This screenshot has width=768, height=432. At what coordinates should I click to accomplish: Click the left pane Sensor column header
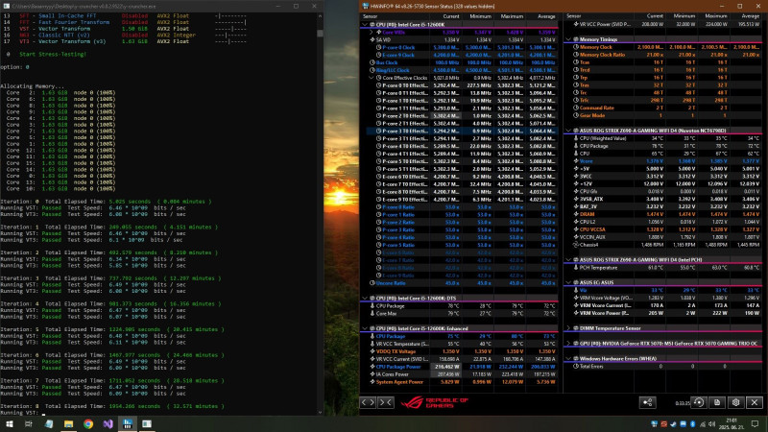[396, 16]
